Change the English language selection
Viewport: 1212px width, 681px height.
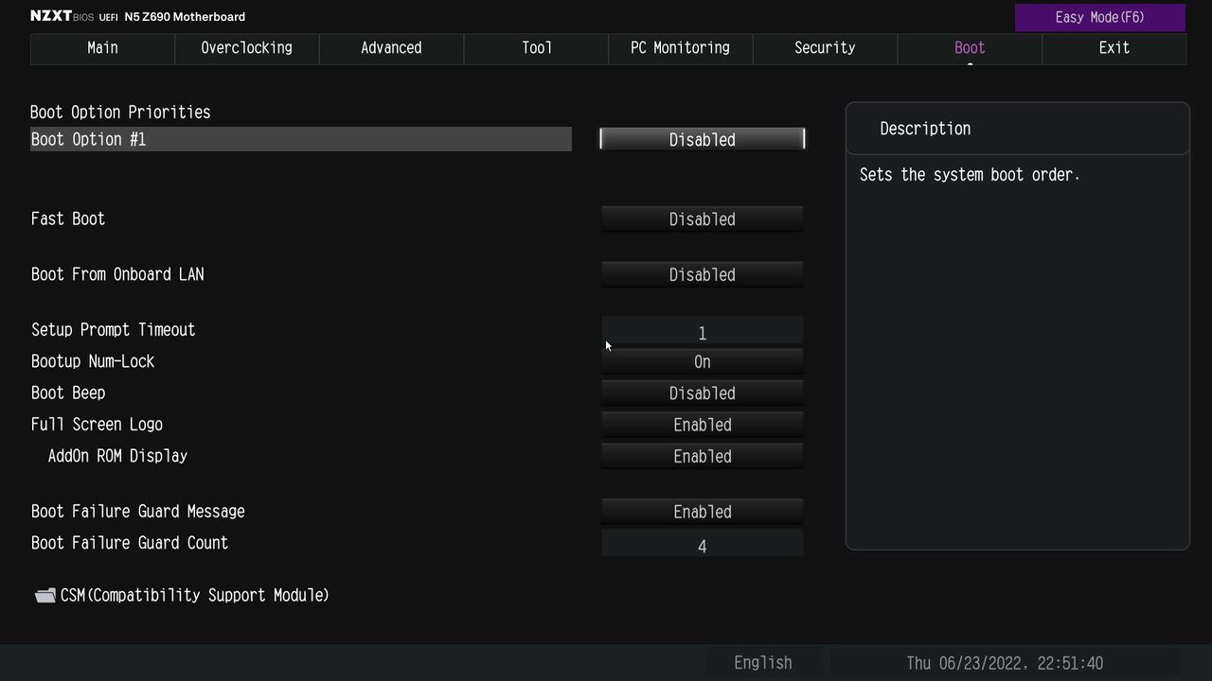pos(763,663)
